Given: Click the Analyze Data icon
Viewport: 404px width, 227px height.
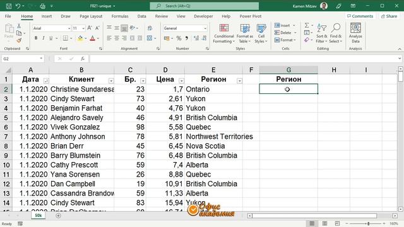Looking at the screenshot, I should 355,33.
